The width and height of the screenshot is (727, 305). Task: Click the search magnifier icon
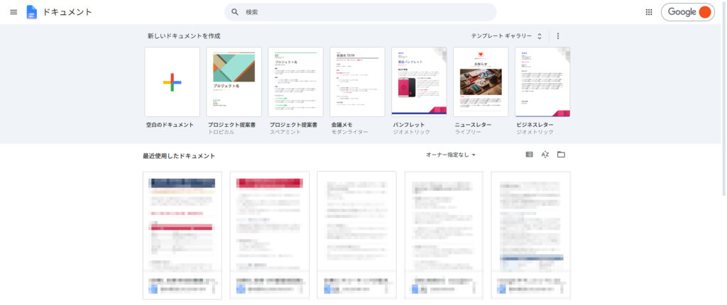pyautogui.click(x=235, y=12)
